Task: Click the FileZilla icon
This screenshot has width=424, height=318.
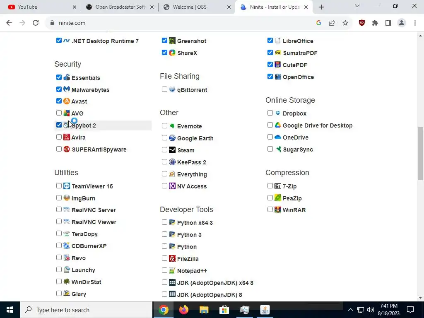Action: click(x=172, y=258)
